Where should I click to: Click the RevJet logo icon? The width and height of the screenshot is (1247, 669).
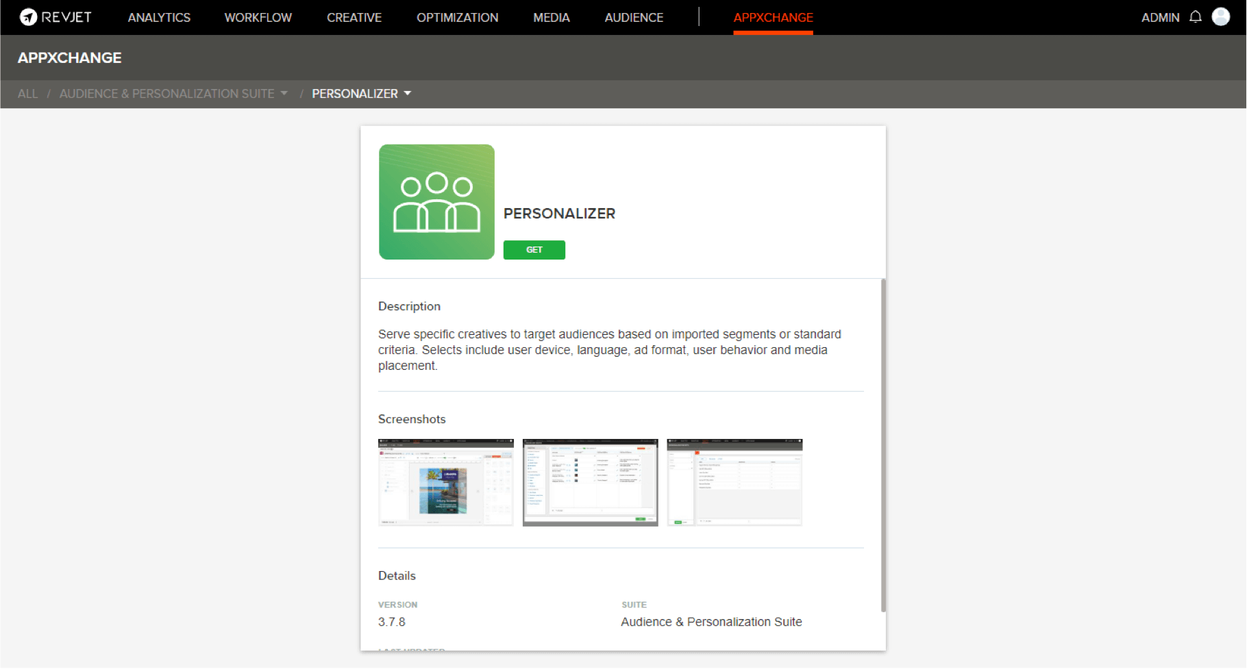28,17
